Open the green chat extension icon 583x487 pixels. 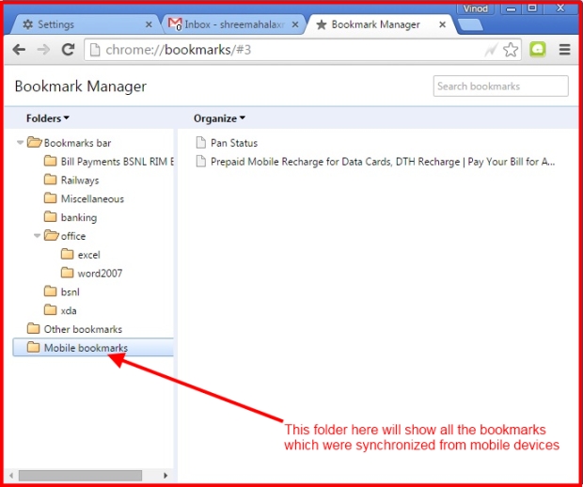(537, 50)
